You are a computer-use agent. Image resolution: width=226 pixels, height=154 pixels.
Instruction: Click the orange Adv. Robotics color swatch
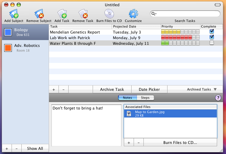point(8,48)
